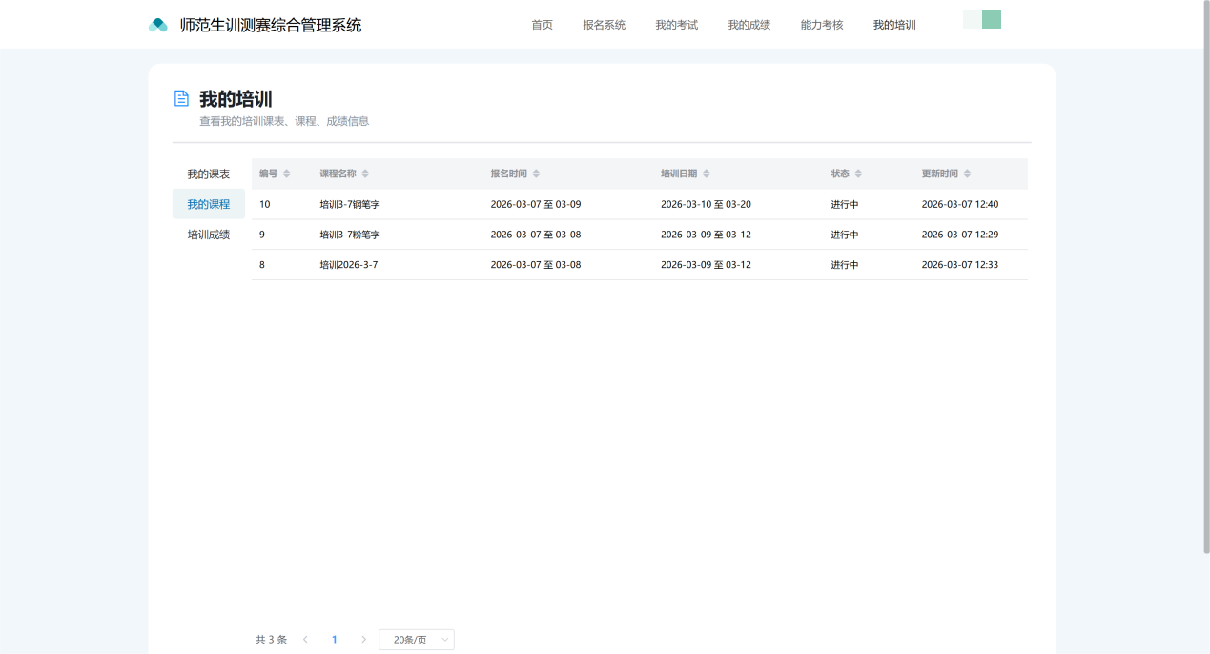
Task: Click 进行中 status of 培训3-7钢笔字 row
Action: [845, 204]
